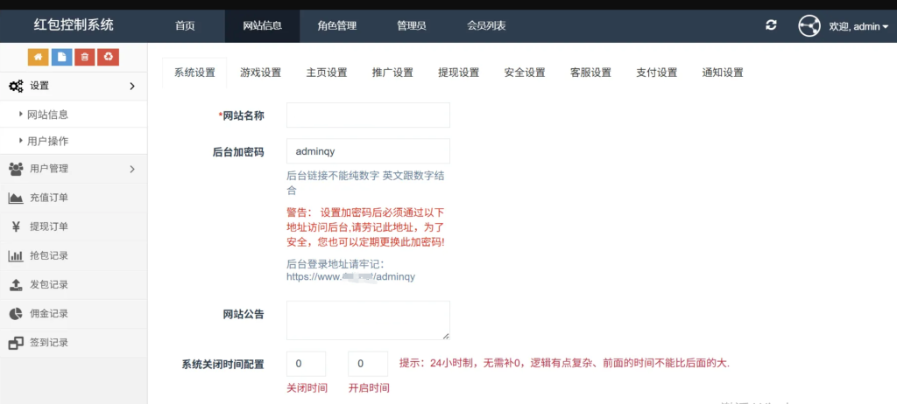This screenshot has width=897, height=404.
Task: Switch to the 系统设置 tab
Action: click(194, 73)
